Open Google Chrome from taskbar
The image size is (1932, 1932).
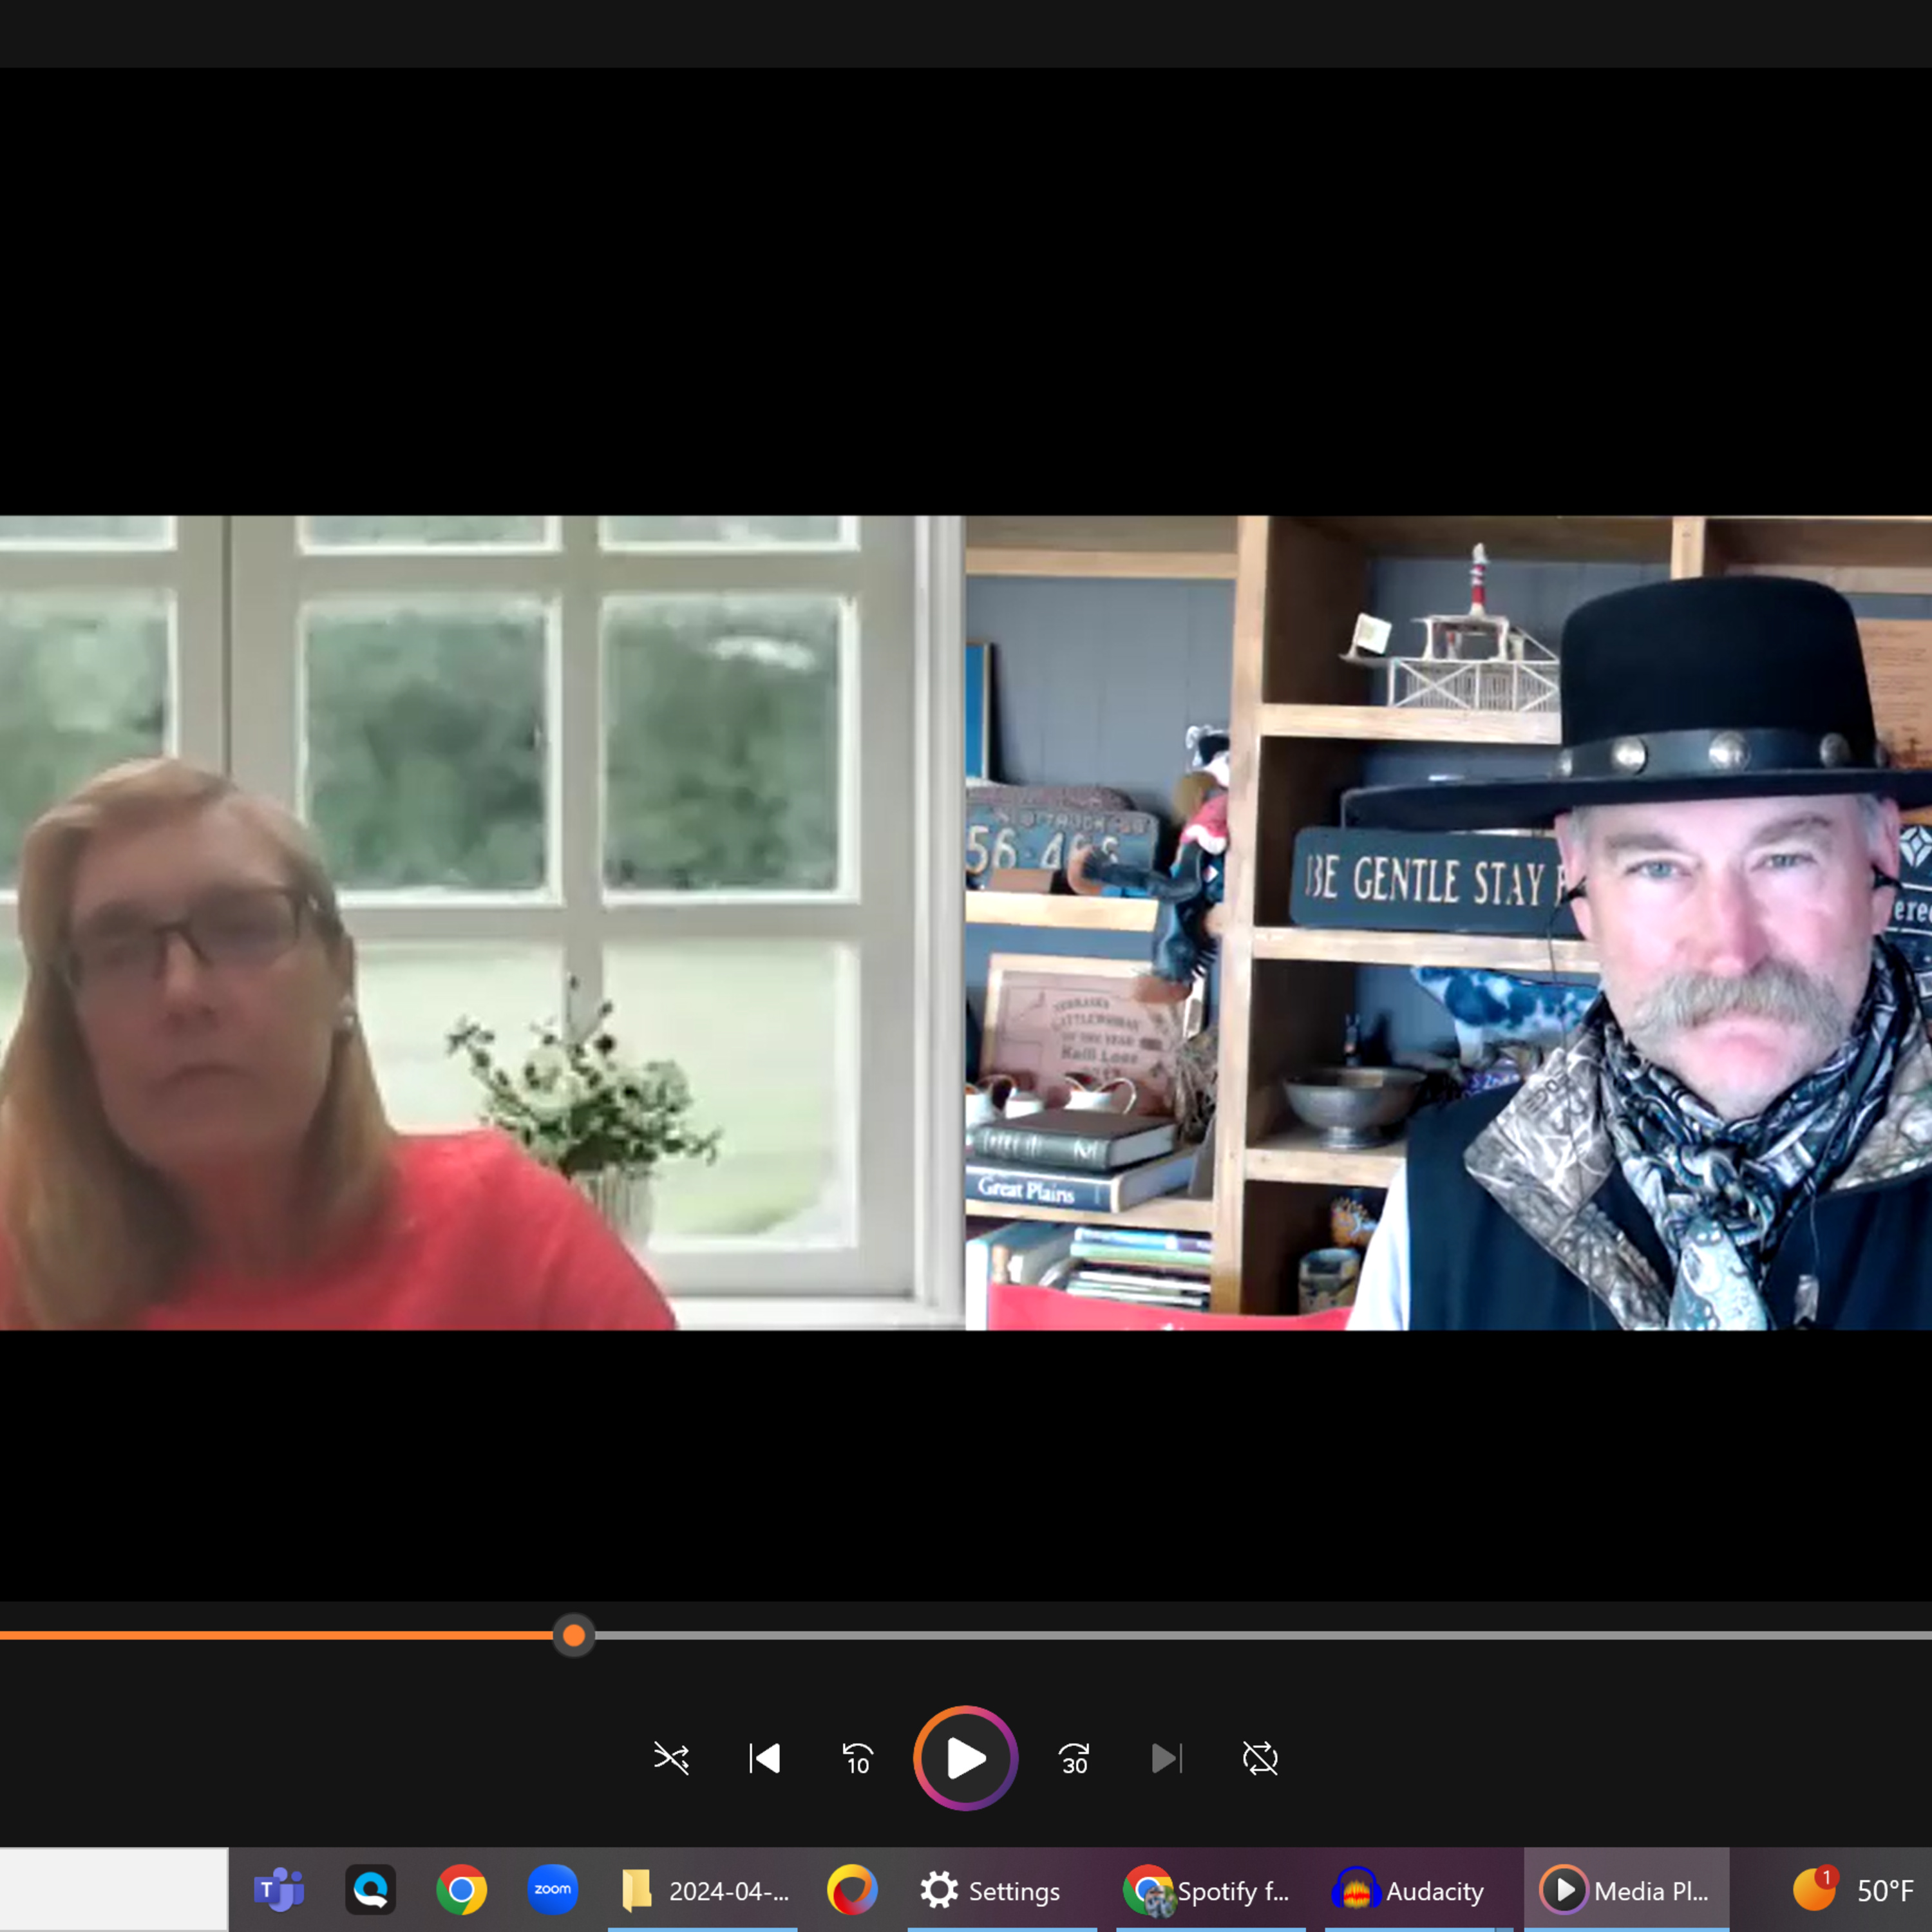coord(461,1890)
